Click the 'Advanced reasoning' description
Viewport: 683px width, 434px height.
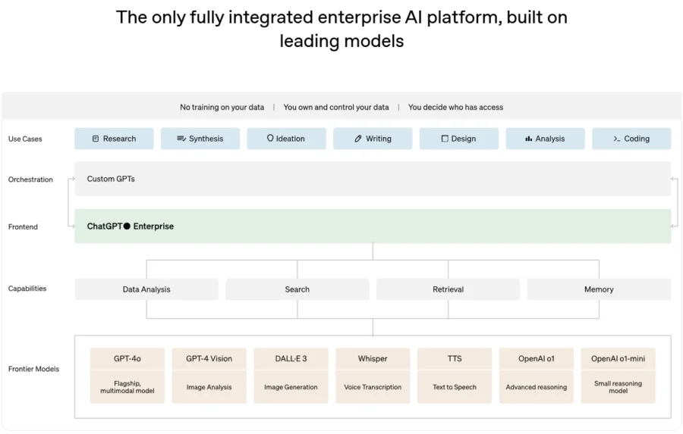point(537,387)
